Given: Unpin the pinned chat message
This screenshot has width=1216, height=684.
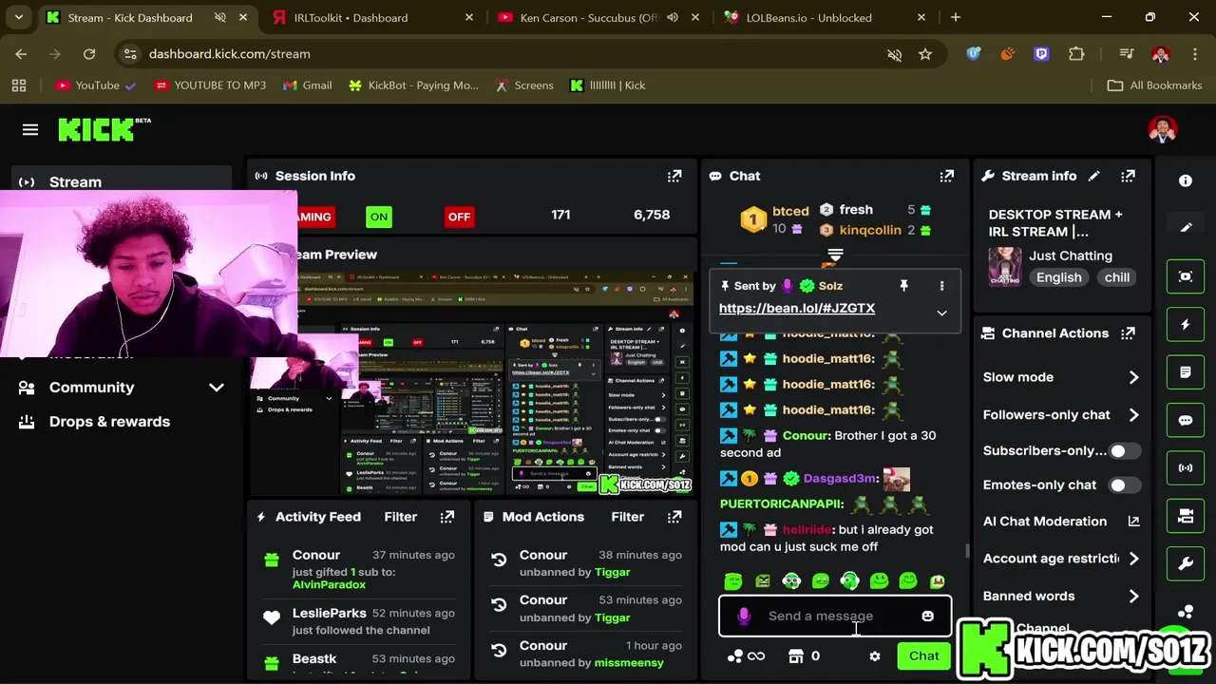Looking at the screenshot, I should click(903, 286).
